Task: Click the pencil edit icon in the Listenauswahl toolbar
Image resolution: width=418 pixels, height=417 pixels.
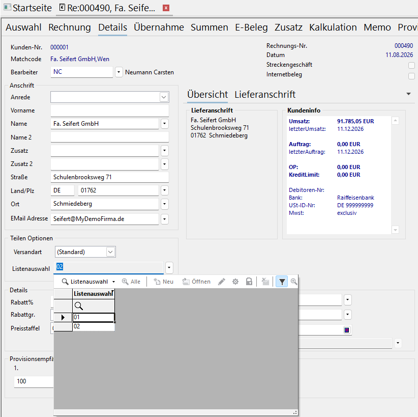Action: coord(222,282)
